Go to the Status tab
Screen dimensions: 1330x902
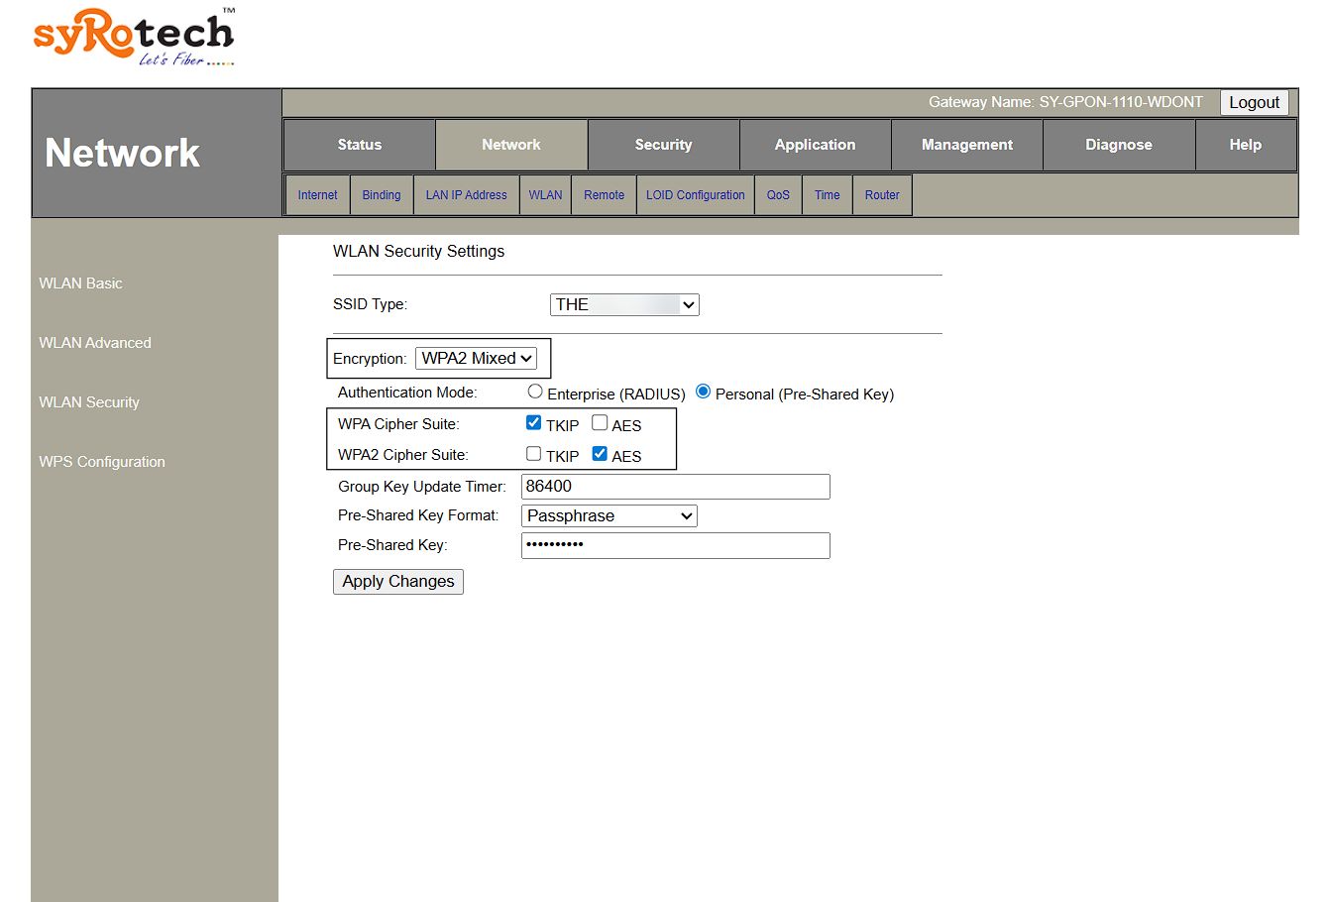point(359,145)
